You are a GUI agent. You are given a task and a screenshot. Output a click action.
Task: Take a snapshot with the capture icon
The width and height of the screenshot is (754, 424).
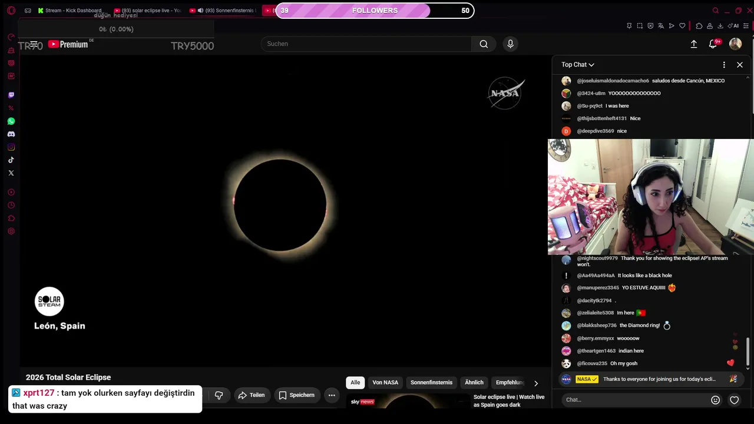point(640,26)
